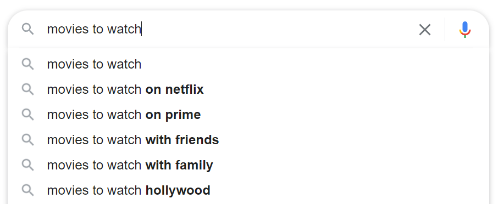This screenshot has height=204, width=498.
Task: Choose "movies to watch with family" suggestion
Action: tap(248, 165)
